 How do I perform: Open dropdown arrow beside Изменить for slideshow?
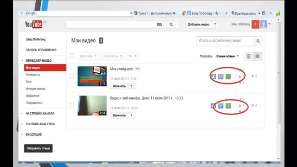[131, 86]
